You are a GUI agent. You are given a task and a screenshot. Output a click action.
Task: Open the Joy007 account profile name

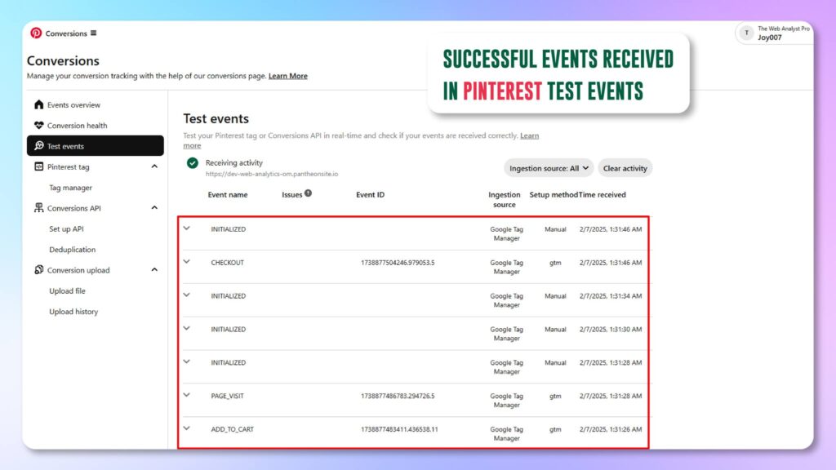pos(769,38)
